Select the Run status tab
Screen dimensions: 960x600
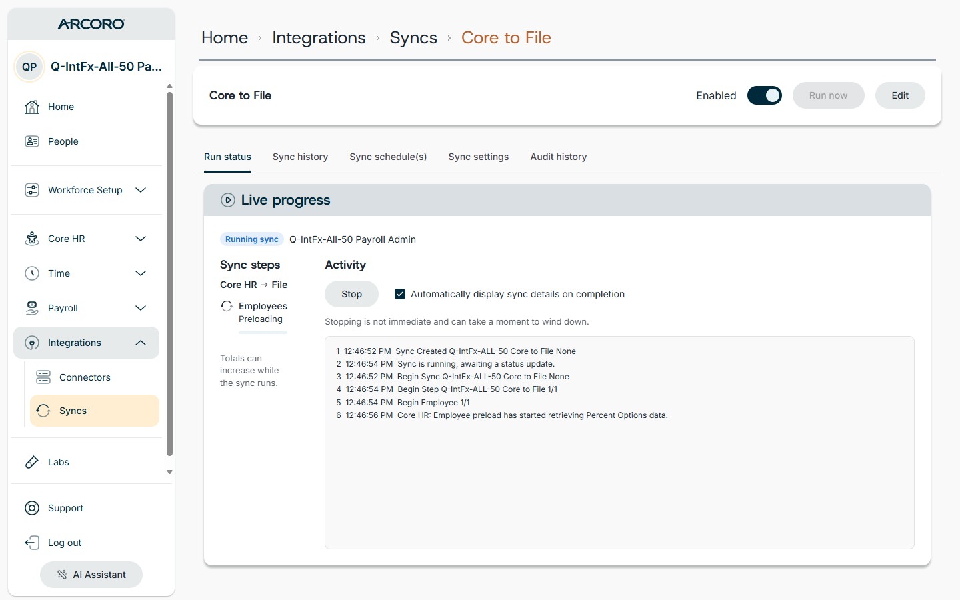(x=227, y=157)
